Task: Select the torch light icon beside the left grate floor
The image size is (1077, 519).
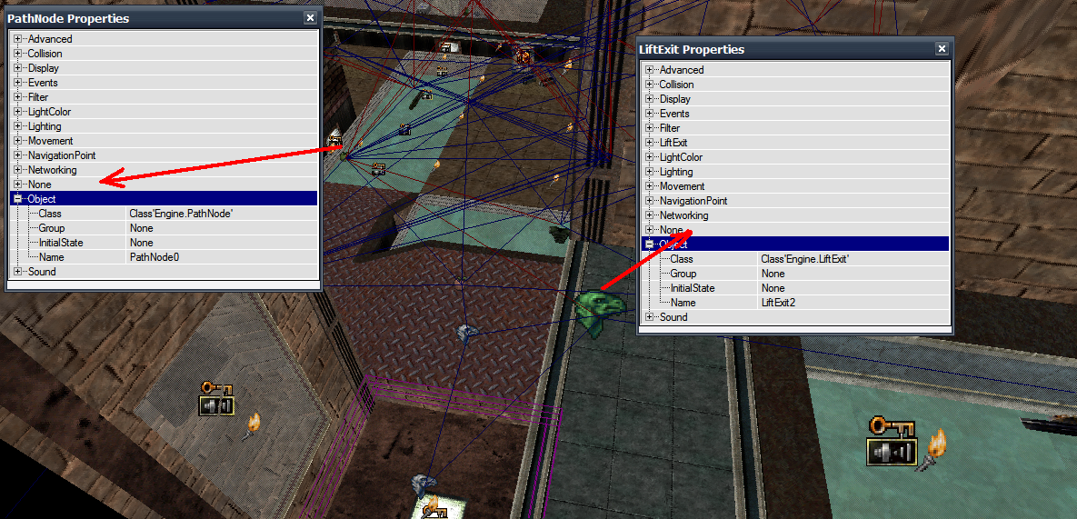Action: [252, 426]
